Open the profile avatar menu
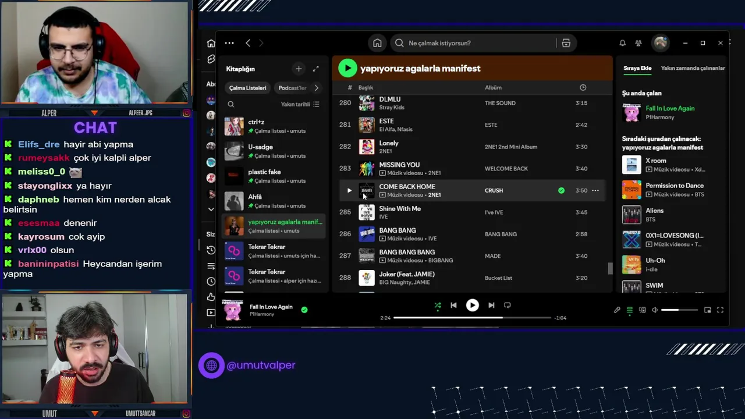Viewport: 745px width, 419px height. tap(660, 42)
